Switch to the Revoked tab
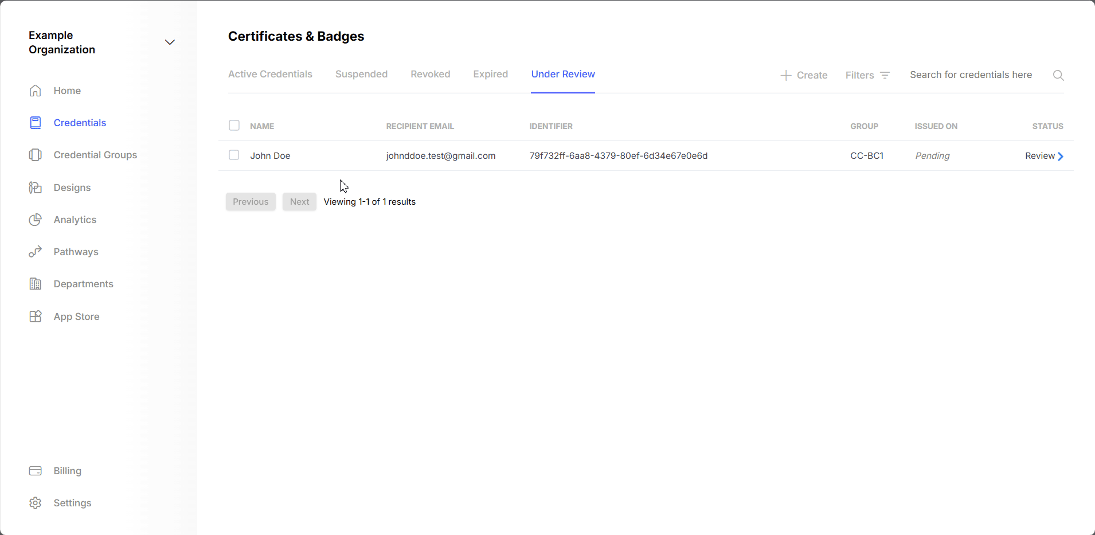The image size is (1095, 535). click(429, 74)
